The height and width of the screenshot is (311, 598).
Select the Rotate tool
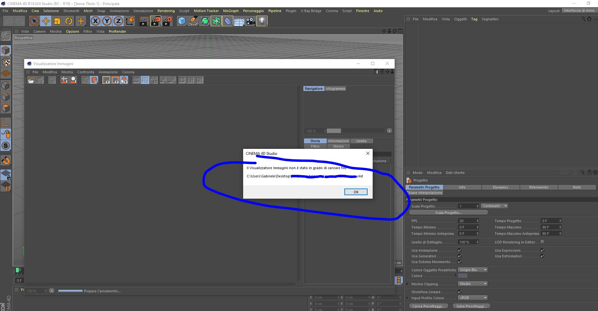(x=69, y=21)
